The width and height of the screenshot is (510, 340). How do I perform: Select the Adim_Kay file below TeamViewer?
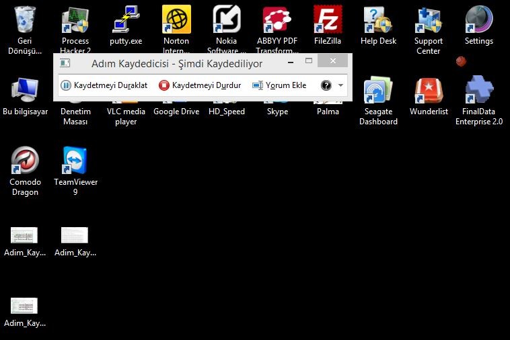tap(75, 235)
